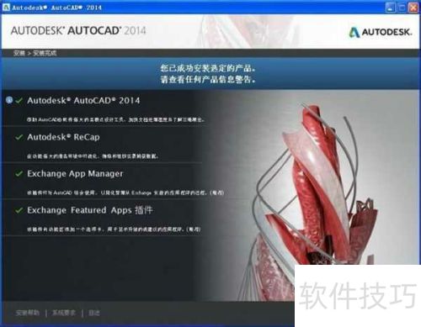This screenshot has width=421, height=327.
Task: Click the description under Exchange Featured Apps
Action: point(114,229)
